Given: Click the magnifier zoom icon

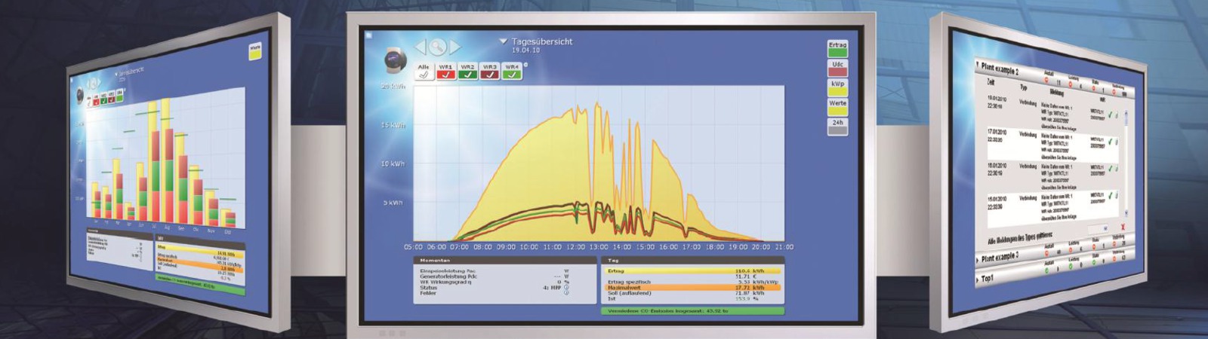Looking at the screenshot, I should pos(438,47).
